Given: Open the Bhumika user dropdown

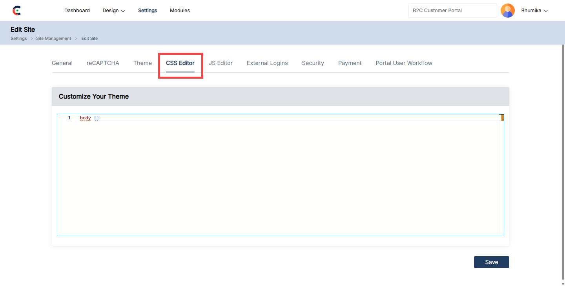Looking at the screenshot, I should (x=534, y=11).
